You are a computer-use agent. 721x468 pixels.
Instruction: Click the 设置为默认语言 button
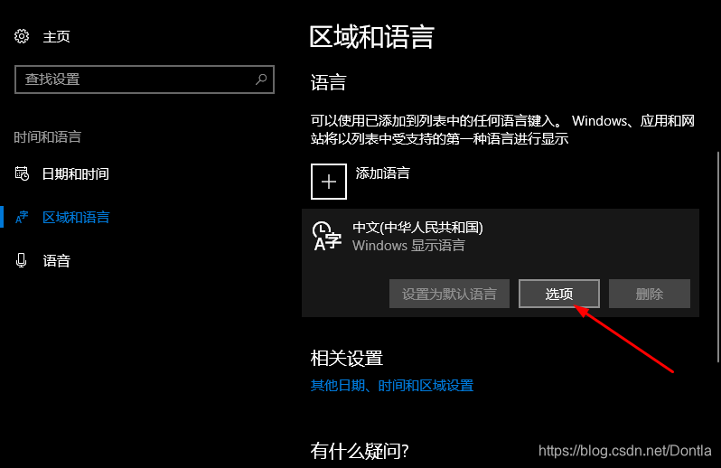(x=449, y=294)
